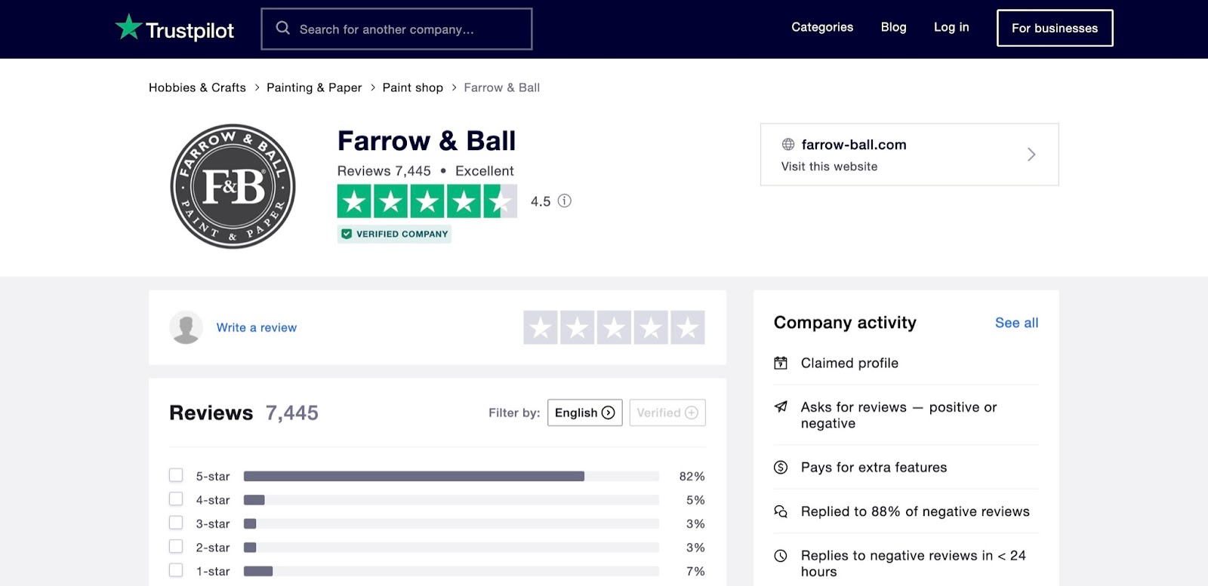Click the Company activity heading
This screenshot has width=1208, height=586.
coord(845,323)
